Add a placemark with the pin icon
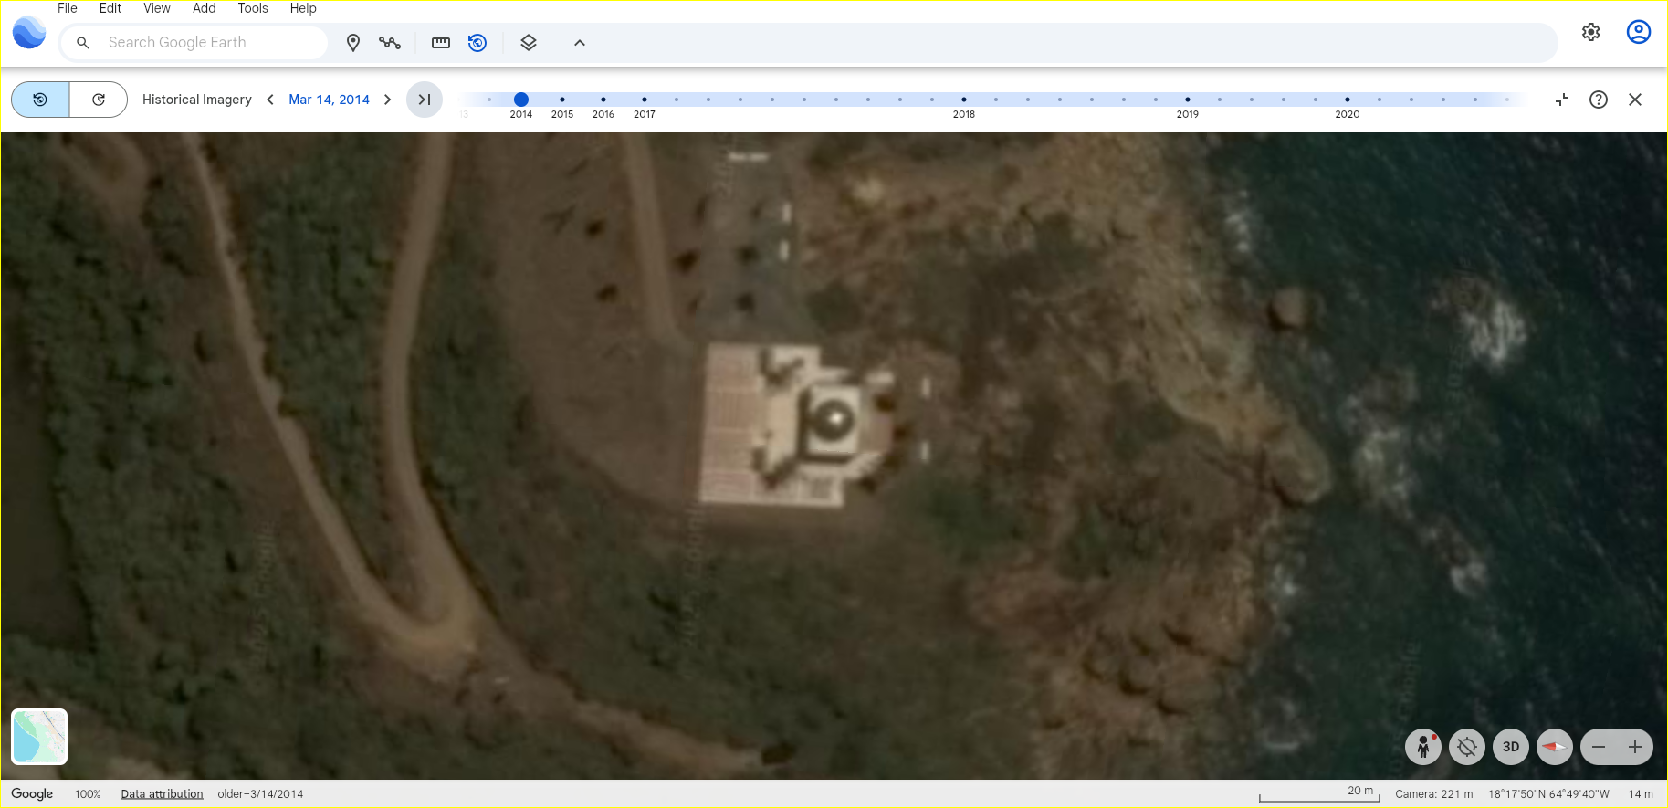The width and height of the screenshot is (1668, 808). coord(353,43)
